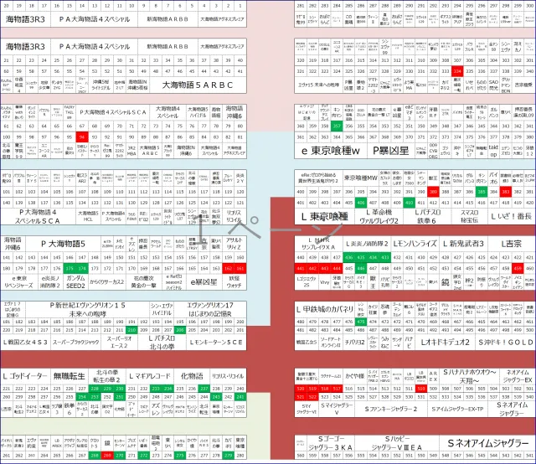The image size is (536, 464).
Task: Click the 'L戦国乙女4S3' label
Action: 25,342
